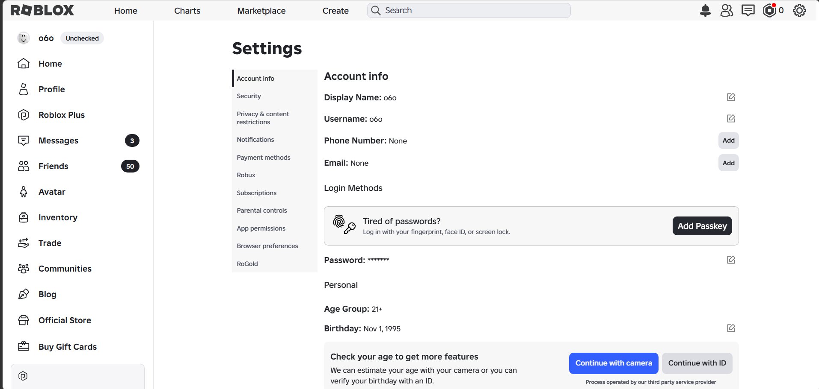Open the notifications bell icon
The width and height of the screenshot is (819, 389).
pos(705,11)
